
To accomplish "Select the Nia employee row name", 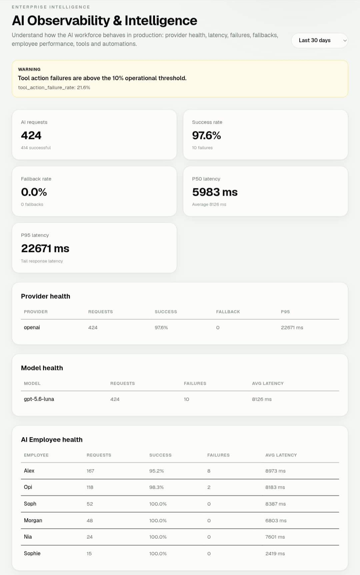I will [28, 537].
